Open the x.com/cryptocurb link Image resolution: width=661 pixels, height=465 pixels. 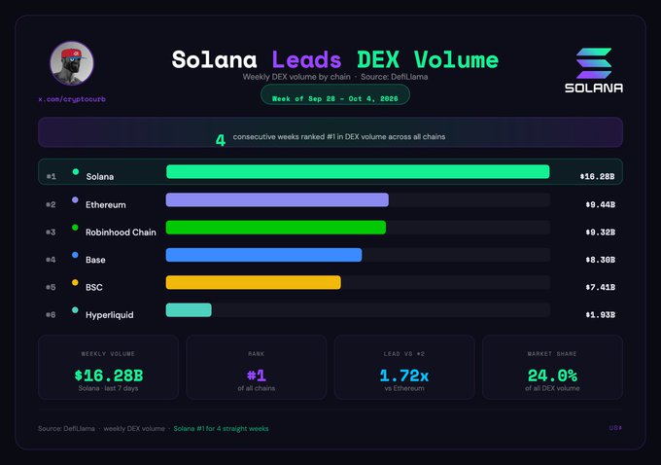[x=72, y=99]
